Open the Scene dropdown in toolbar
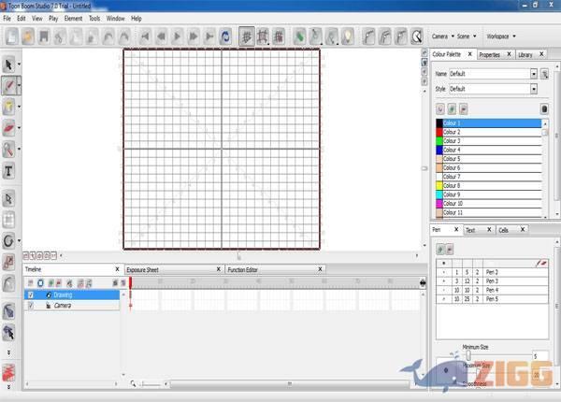The image size is (561, 402). (467, 36)
